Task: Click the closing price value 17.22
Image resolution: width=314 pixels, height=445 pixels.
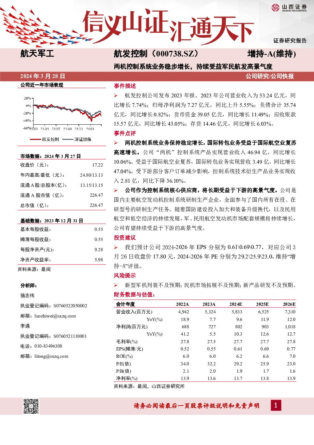Action: click(97, 165)
